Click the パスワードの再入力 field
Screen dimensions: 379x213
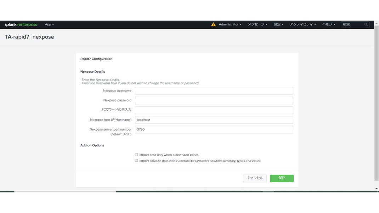214,110
